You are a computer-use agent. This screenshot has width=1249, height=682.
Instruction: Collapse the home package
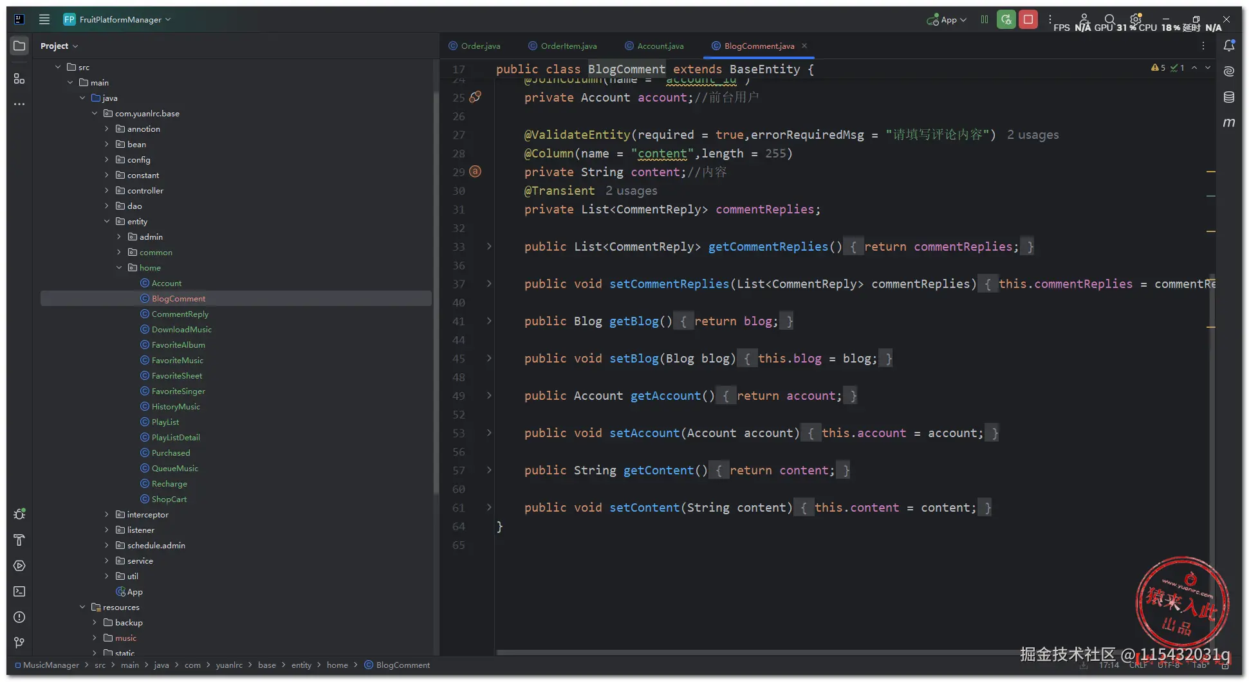(x=119, y=267)
